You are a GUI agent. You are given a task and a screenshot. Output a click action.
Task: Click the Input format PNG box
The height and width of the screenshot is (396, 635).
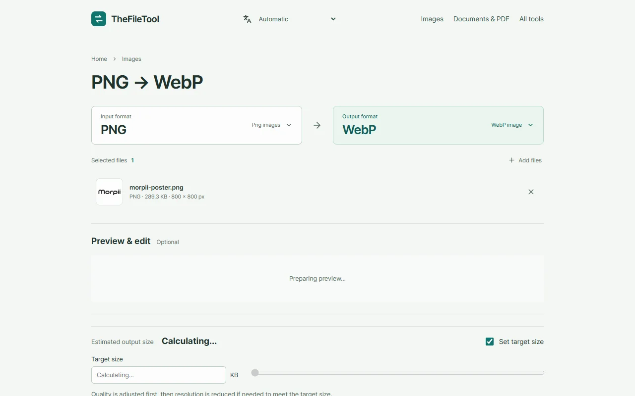(x=196, y=125)
